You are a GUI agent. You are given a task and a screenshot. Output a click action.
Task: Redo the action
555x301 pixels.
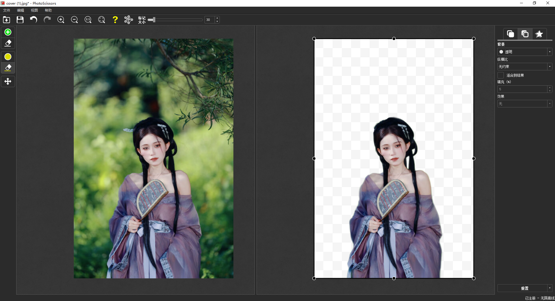click(47, 20)
